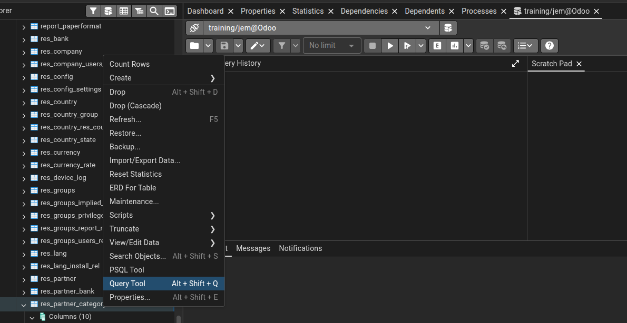Select Count Rows from context menu
Screen dimensions: 627x323
coord(164,64)
